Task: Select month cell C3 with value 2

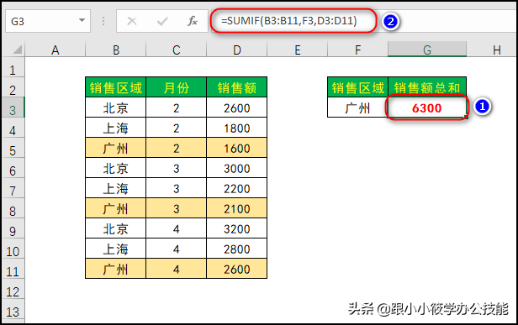Action: (176, 107)
